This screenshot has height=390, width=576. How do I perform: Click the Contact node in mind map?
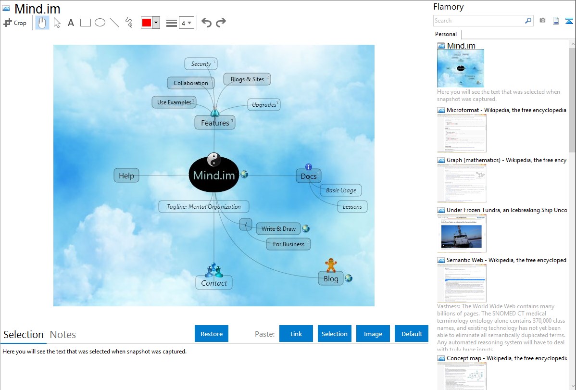pyautogui.click(x=214, y=283)
